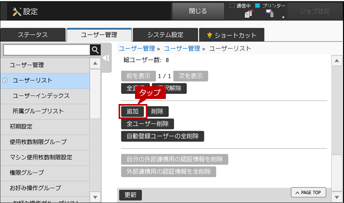Tap the 追加 button
This screenshot has height=203, width=344.
pyautogui.click(x=132, y=111)
